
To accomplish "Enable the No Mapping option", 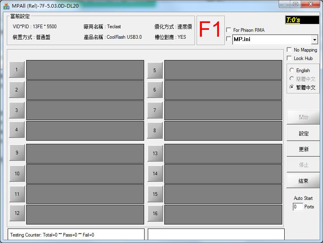I will [x=289, y=50].
